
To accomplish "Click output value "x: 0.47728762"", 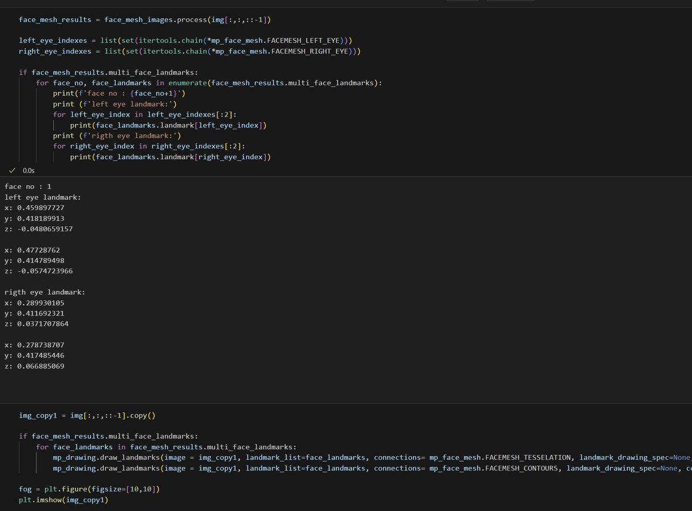I will coord(32,250).
